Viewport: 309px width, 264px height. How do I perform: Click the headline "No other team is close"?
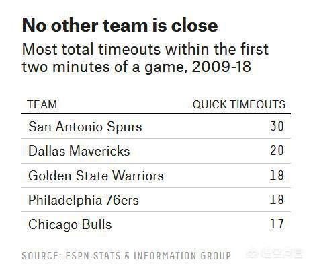click(120, 25)
